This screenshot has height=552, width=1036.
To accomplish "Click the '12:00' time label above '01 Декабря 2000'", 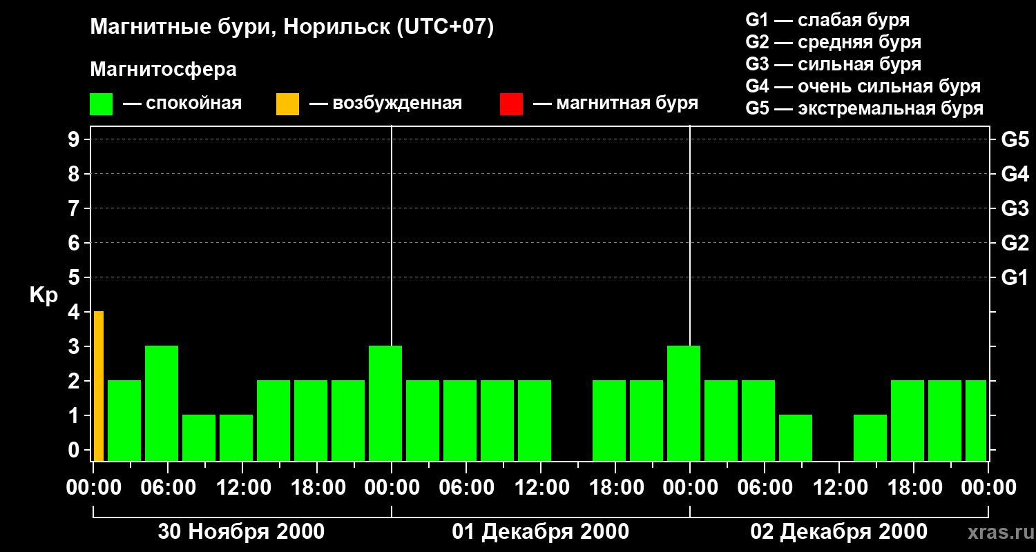I will [541, 487].
